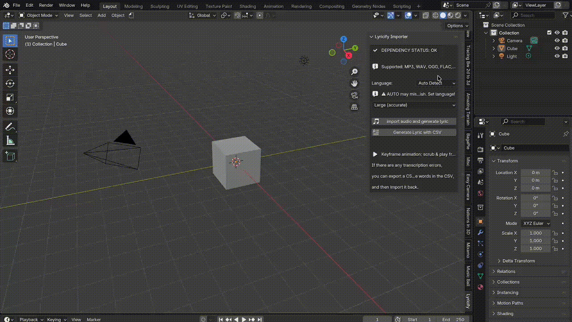Select the Scale tool
Image resolution: width=572 pixels, height=322 pixels.
click(10, 97)
